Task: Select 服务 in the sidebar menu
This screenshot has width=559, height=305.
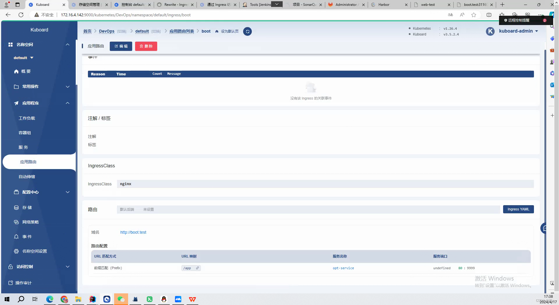Action: click(23, 147)
